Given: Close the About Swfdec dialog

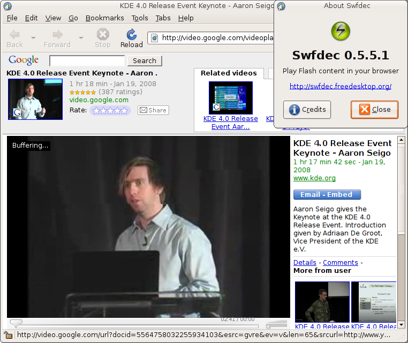Looking at the screenshot, I should point(374,110).
